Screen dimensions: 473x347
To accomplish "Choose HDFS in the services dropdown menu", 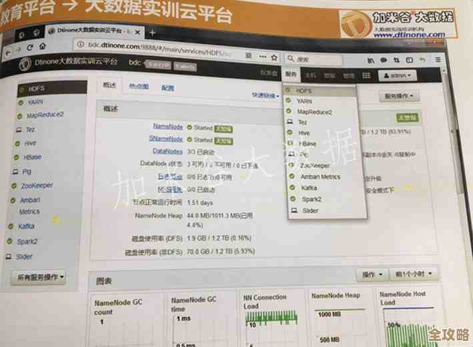I will point(320,91).
